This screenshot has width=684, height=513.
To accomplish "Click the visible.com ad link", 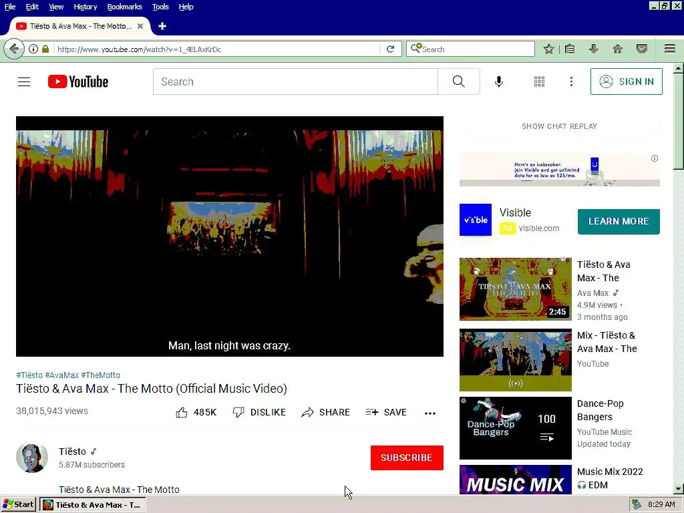I will 539,228.
